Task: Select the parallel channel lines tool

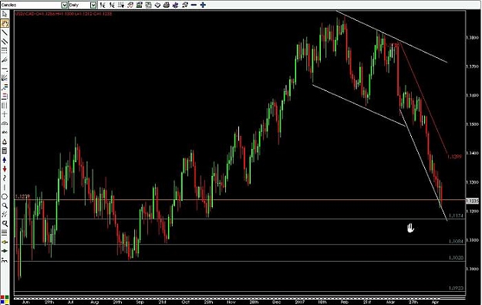Action: pyautogui.click(x=5, y=42)
